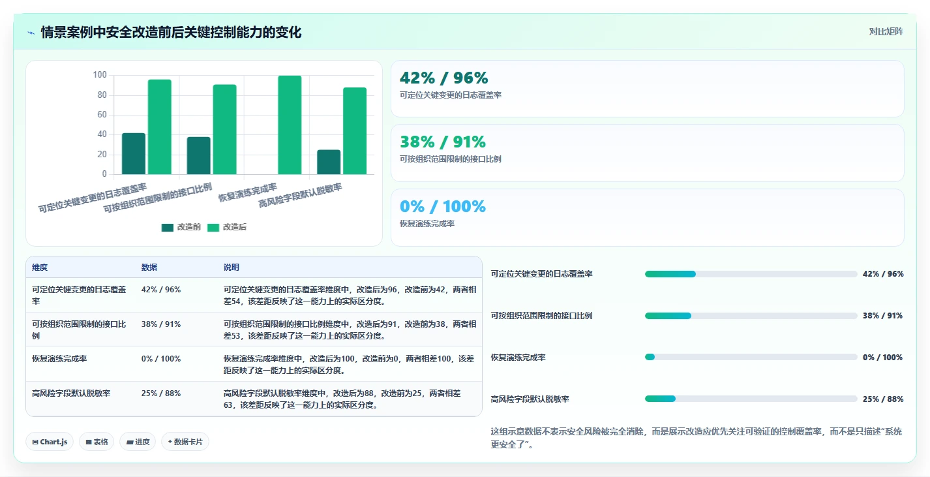Select table cell 38% / 91%
The height and width of the screenshot is (477, 930).
pyautogui.click(x=161, y=324)
